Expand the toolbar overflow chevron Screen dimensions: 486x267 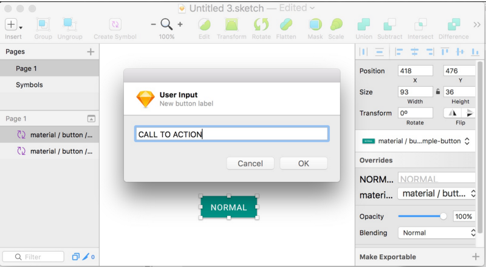pos(477,24)
